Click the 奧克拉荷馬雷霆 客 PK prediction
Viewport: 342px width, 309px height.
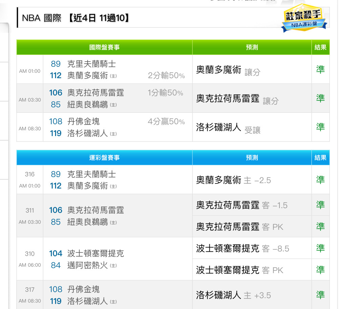240,227
